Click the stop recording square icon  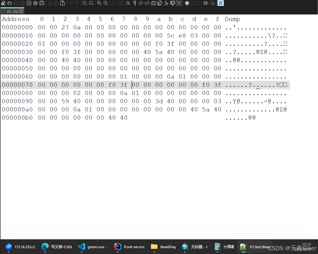coord(193,3)
